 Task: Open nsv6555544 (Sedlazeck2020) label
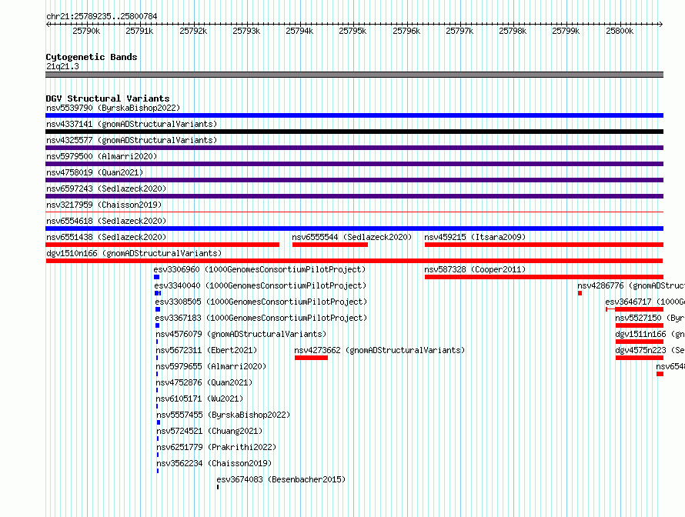click(x=352, y=237)
